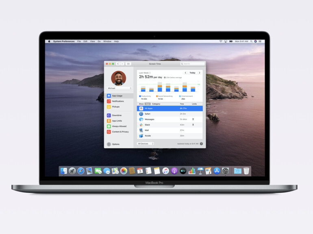
Task: Open Photos from the Dock
Action: coord(124,171)
